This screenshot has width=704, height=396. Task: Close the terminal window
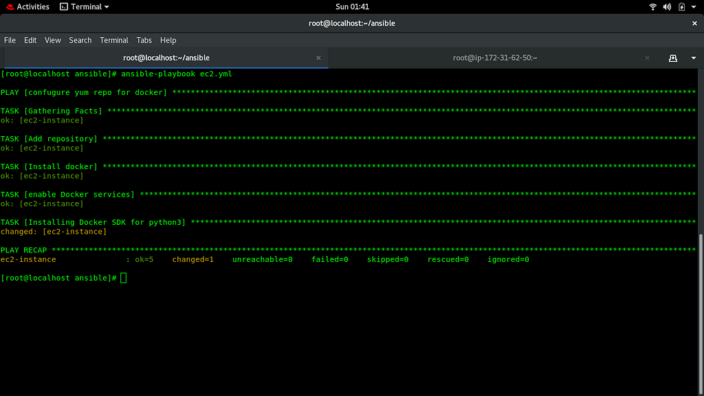tap(694, 23)
